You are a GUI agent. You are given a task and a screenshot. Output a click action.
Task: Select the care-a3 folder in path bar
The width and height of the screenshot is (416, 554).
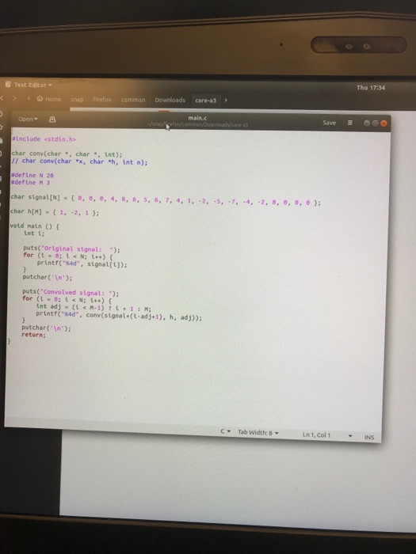coord(205,101)
